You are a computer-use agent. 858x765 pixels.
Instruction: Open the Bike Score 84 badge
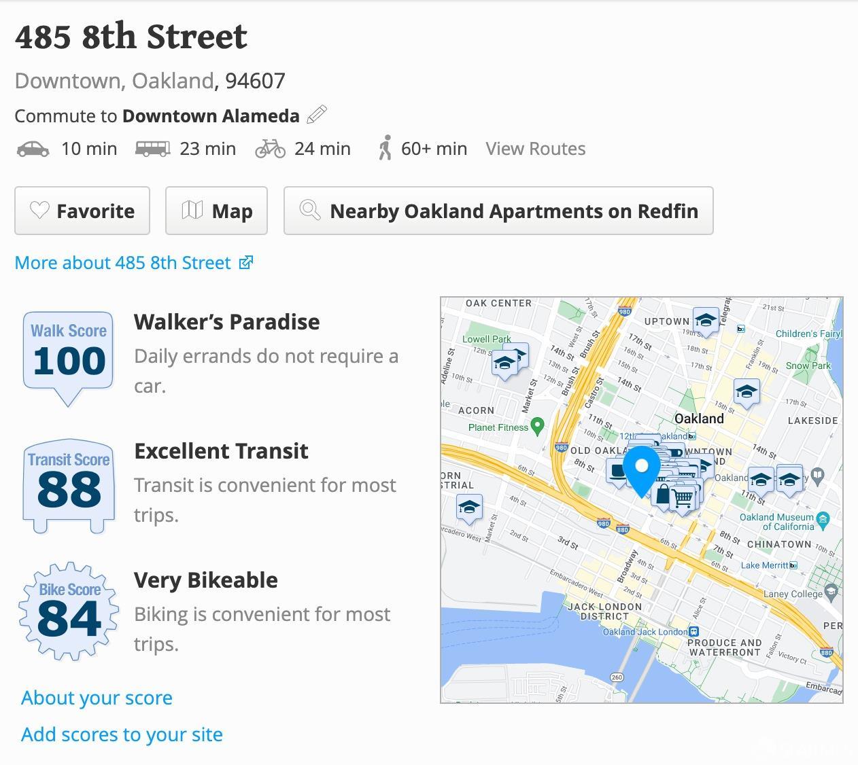click(69, 611)
